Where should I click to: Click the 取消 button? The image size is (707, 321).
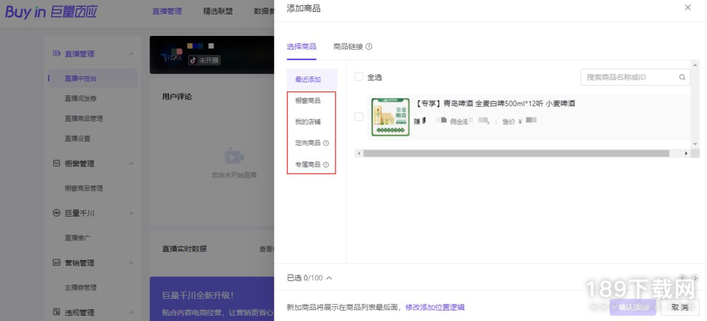click(x=680, y=307)
